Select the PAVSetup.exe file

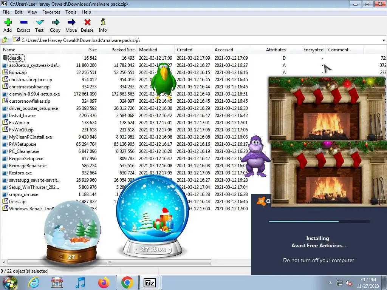pos(23,144)
